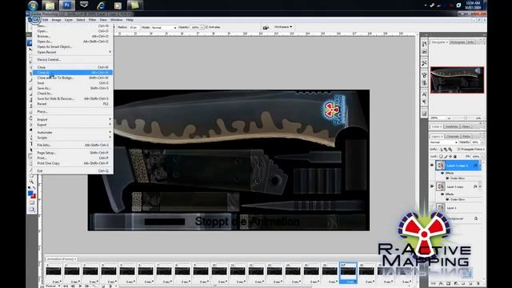Screen dimensions: 512x288
Task: Open the Window menu
Action: pos(116,20)
